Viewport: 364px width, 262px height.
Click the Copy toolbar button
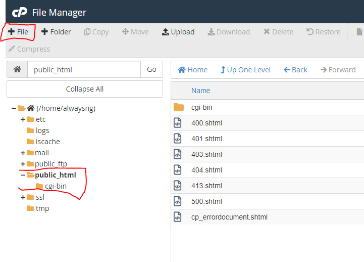[96, 32]
